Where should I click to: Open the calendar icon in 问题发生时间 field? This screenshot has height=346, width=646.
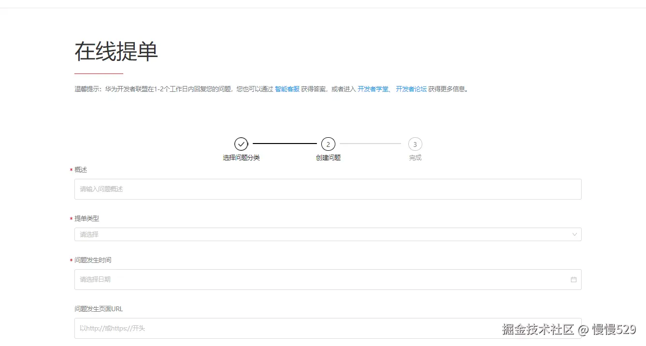[574, 279]
